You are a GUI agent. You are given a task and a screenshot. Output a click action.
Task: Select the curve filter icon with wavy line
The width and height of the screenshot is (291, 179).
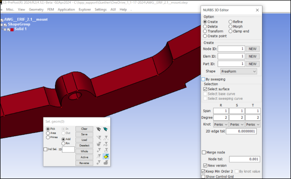[x=106, y=144]
